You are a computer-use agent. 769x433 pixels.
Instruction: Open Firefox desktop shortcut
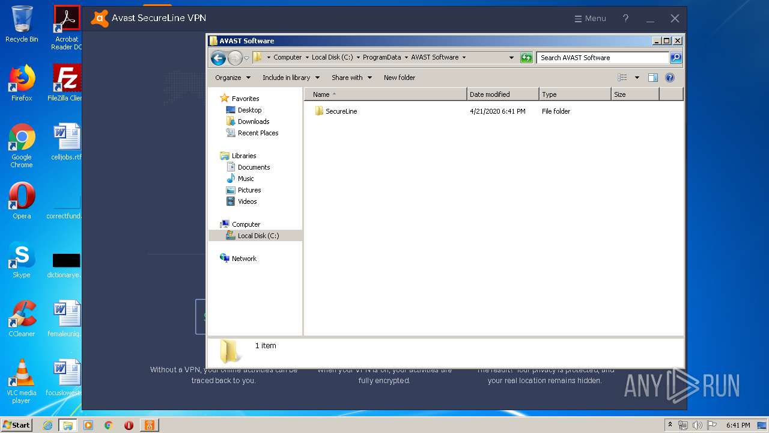coord(22,83)
